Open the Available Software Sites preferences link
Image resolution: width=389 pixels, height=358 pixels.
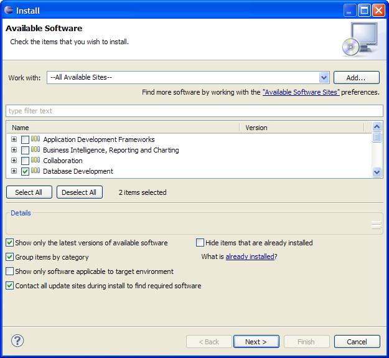coord(301,92)
